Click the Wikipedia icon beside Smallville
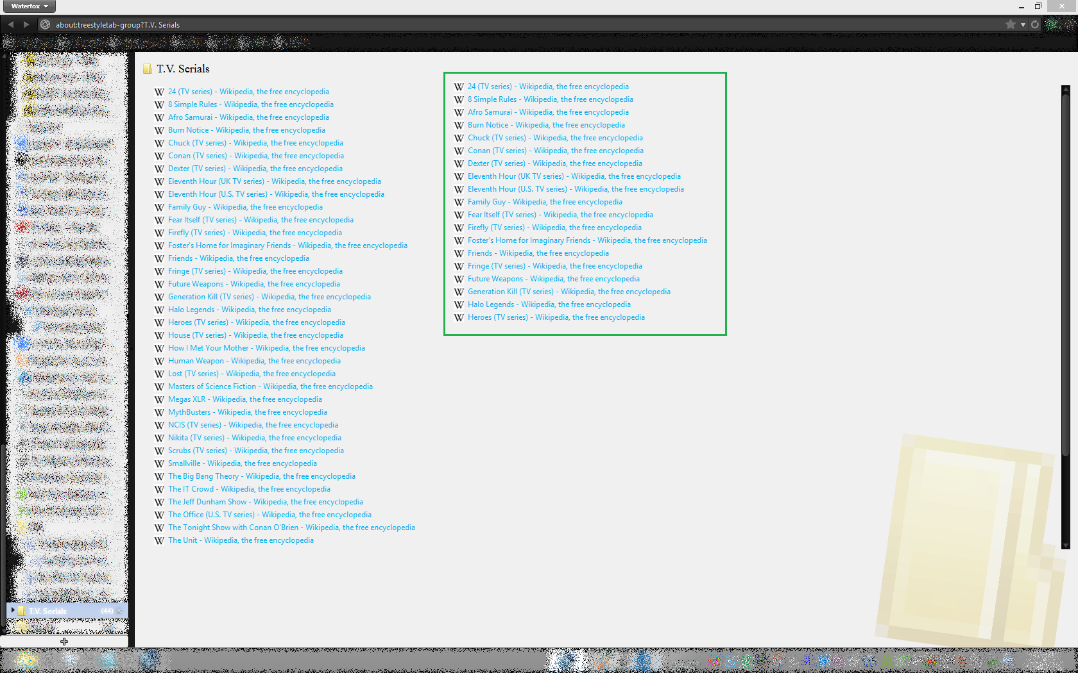The width and height of the screenshot is (1078, 673). coord(159,463)
